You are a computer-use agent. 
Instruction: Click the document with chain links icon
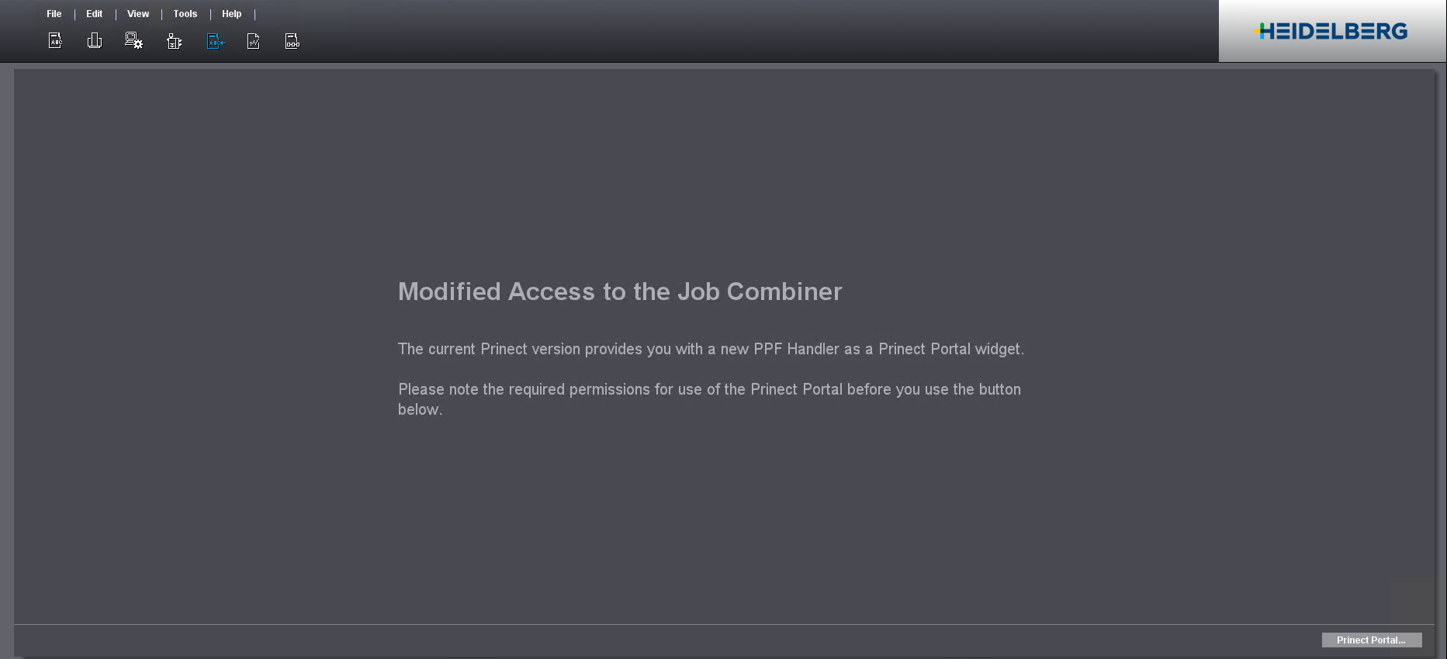pos(293,41)
